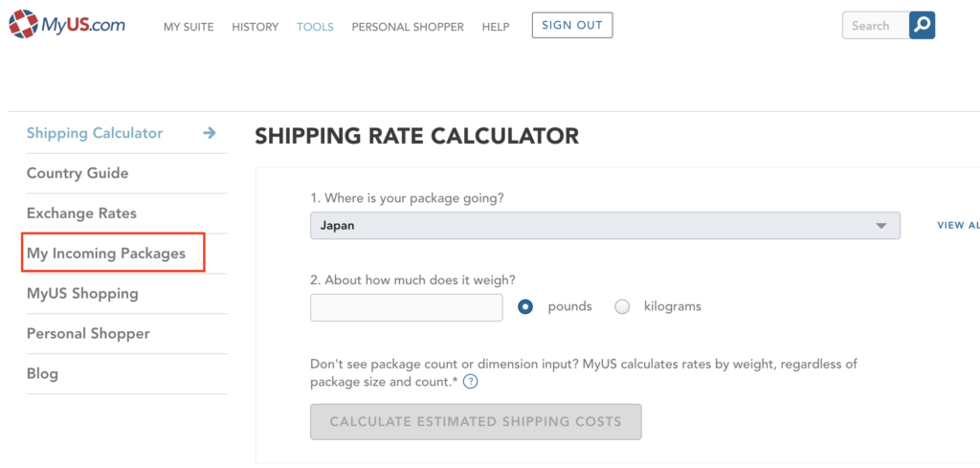Open the TOOLS menu
The height and width of the screenshot is (468, 980).
[x=315, y=27]
